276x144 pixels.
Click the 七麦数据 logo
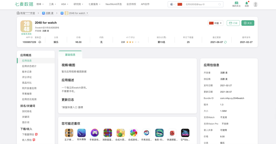pos(24,4)
